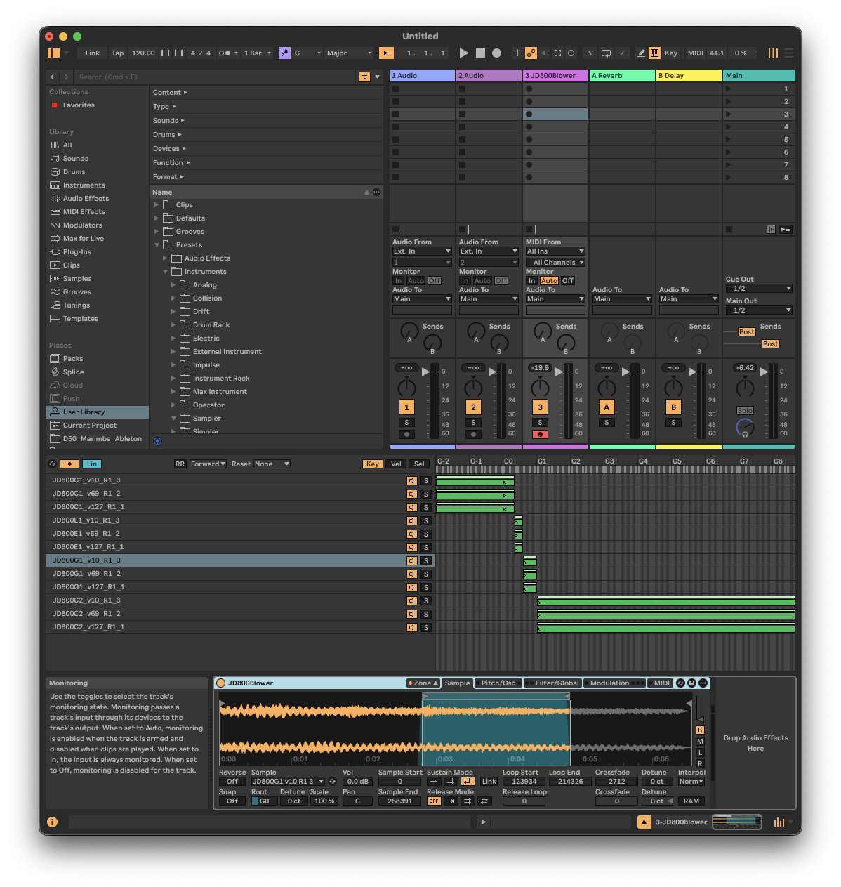Select Max for Live in the Library
841x887 pixels.
click(x=83, y=238)
